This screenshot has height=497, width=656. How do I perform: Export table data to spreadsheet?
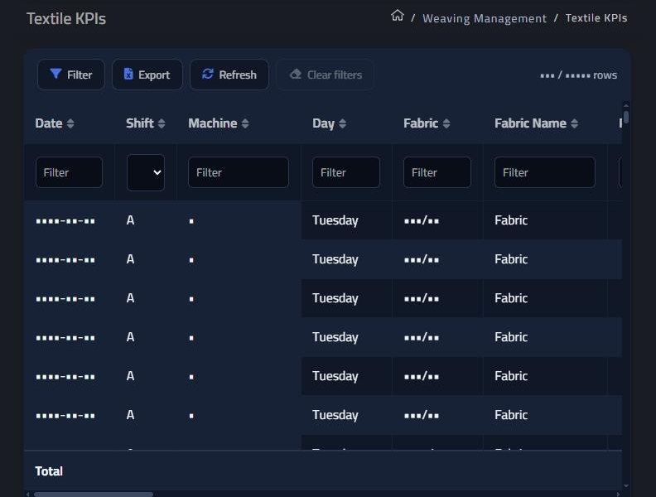coord(147,75)
